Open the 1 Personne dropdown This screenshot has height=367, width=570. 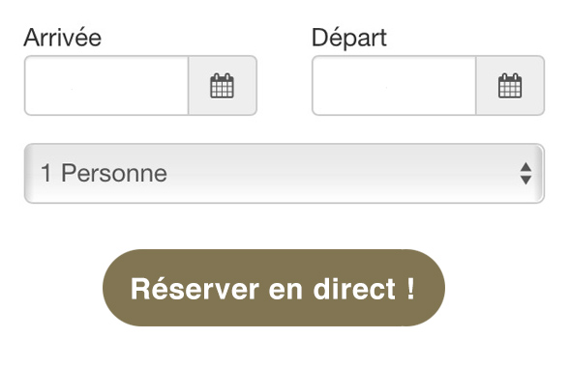(x=285, y=173)
